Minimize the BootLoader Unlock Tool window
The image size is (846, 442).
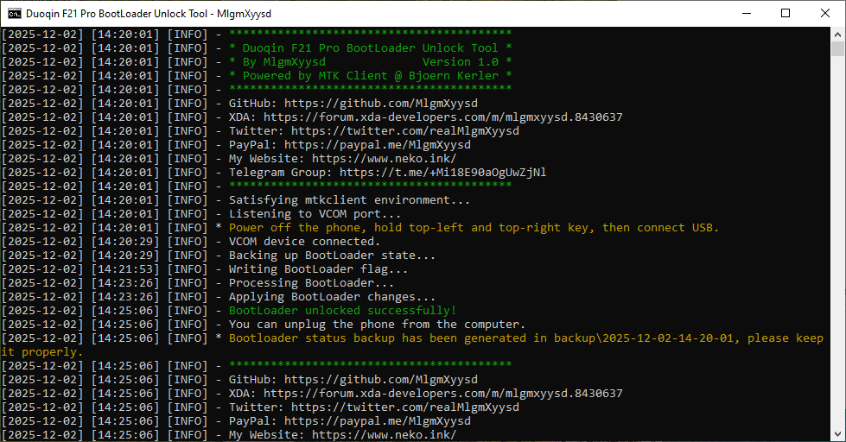tap(746, 13)
